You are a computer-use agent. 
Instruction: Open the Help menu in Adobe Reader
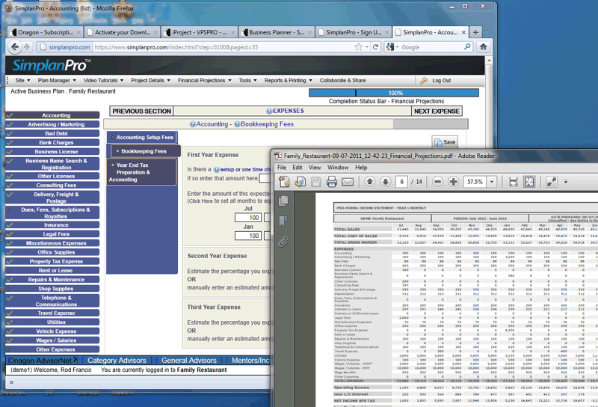point(361,168)
